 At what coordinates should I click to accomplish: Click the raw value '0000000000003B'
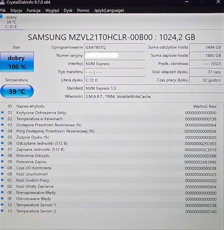(201, 168)
